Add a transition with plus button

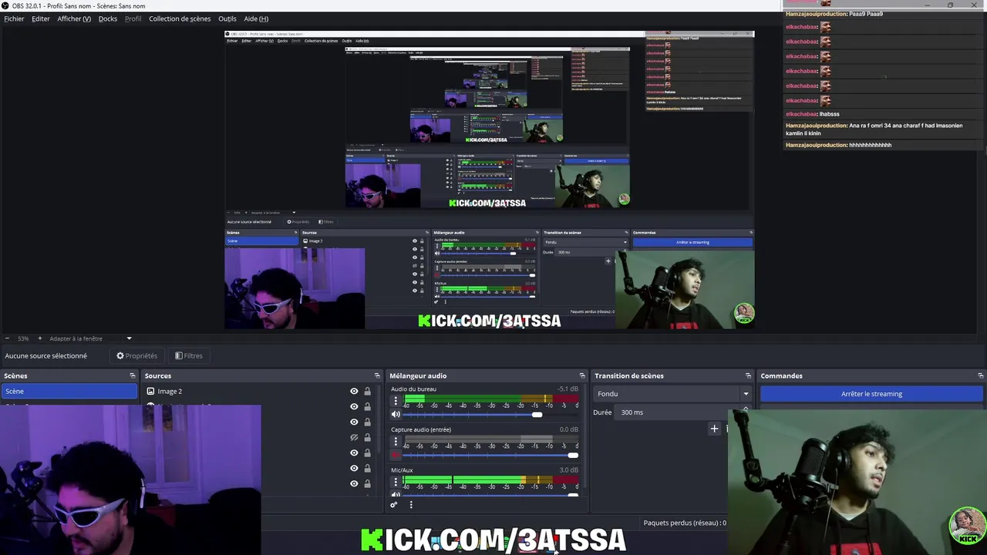coord(714,429)
